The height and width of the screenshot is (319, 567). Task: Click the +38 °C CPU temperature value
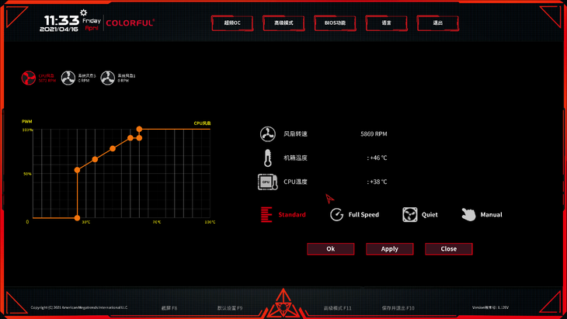(377, 182)
